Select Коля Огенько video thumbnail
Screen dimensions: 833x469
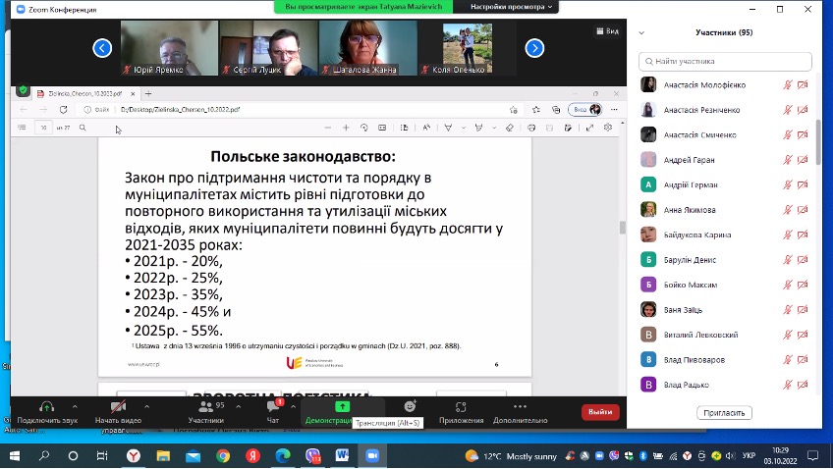[468, 48]
